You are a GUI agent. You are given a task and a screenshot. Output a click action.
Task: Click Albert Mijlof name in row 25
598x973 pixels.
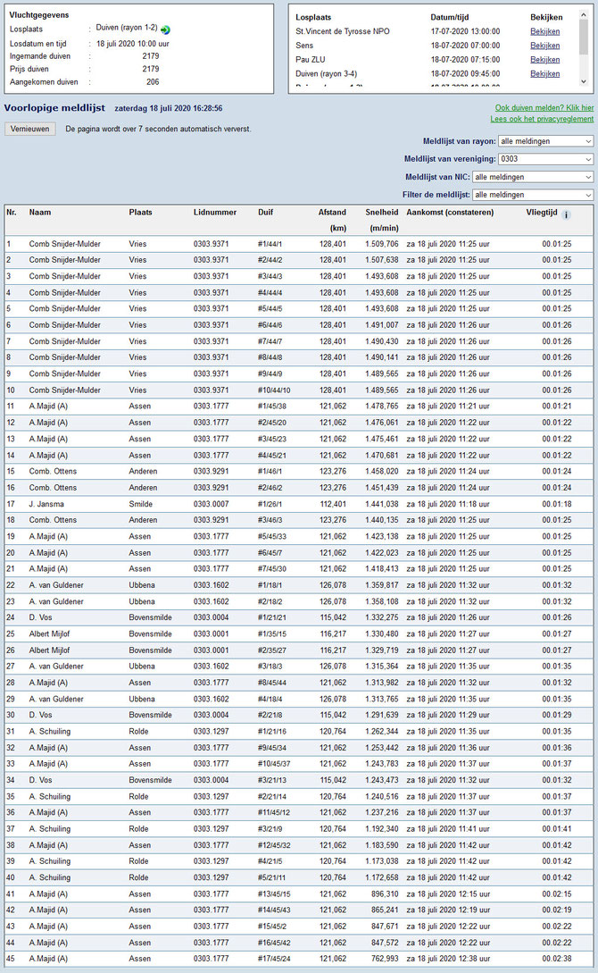50,633
